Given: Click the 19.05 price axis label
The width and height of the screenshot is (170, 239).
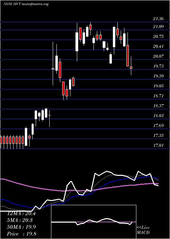Looking at the screenshot, I should coord(158,86).
